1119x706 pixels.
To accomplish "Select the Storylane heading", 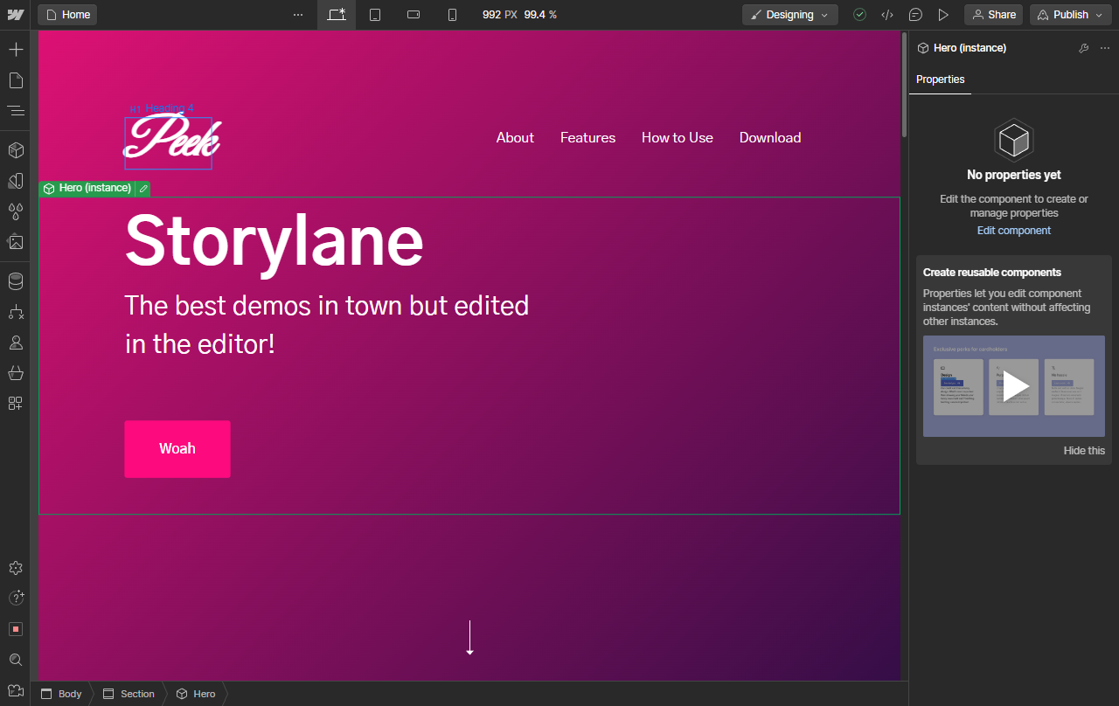I will [275, 241].
